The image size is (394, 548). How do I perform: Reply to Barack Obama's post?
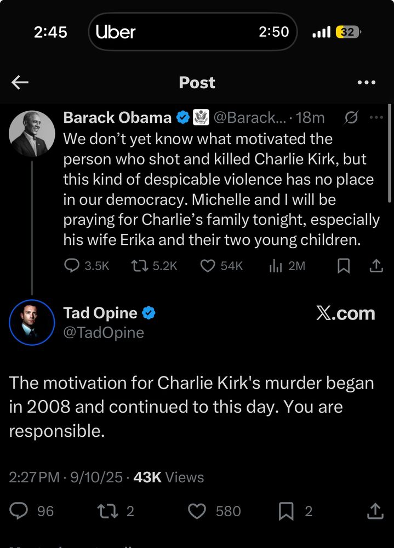pos(72,266)
